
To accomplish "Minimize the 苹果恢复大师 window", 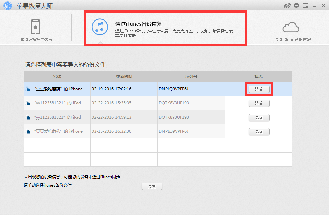I will pos(314,6).
